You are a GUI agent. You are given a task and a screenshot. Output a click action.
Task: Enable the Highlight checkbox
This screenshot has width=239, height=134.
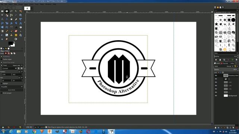pyautogui.click(x=1, y=83)
